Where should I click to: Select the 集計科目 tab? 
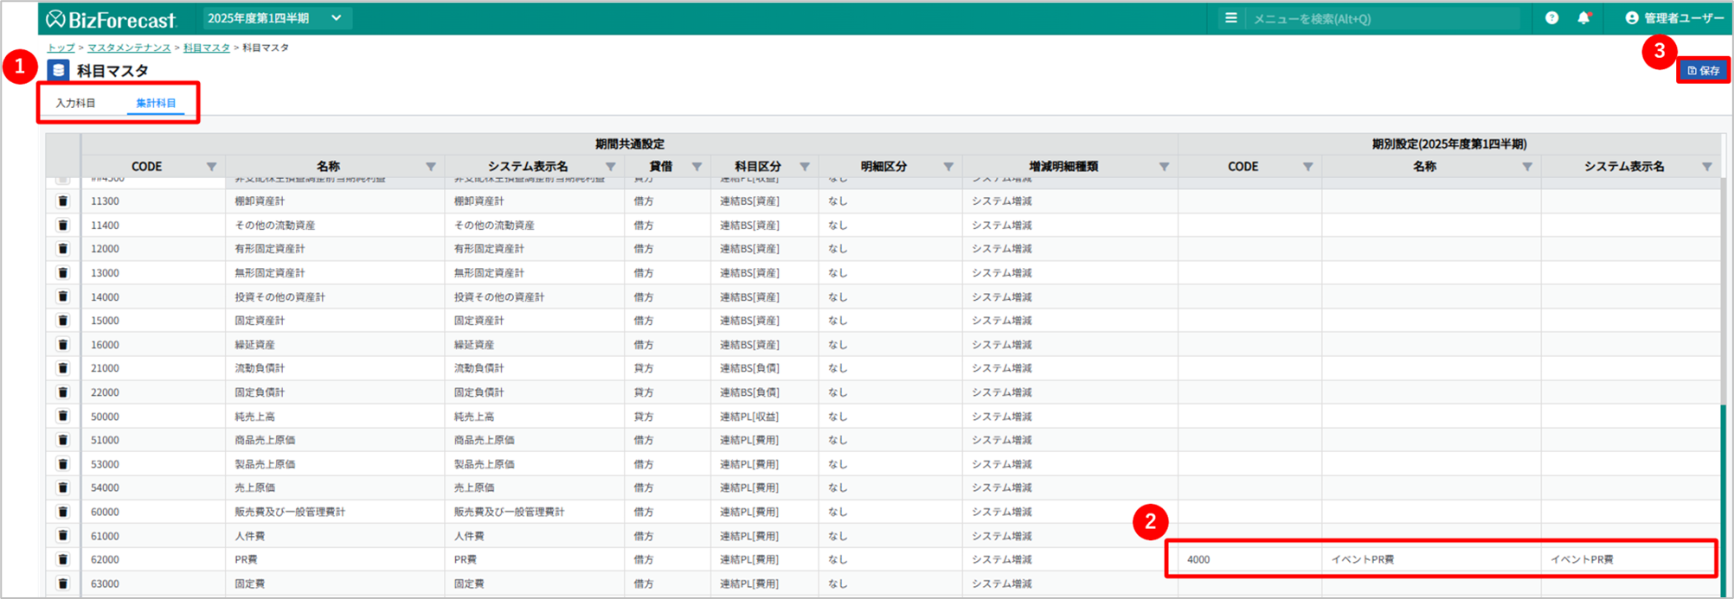[156, 104]
